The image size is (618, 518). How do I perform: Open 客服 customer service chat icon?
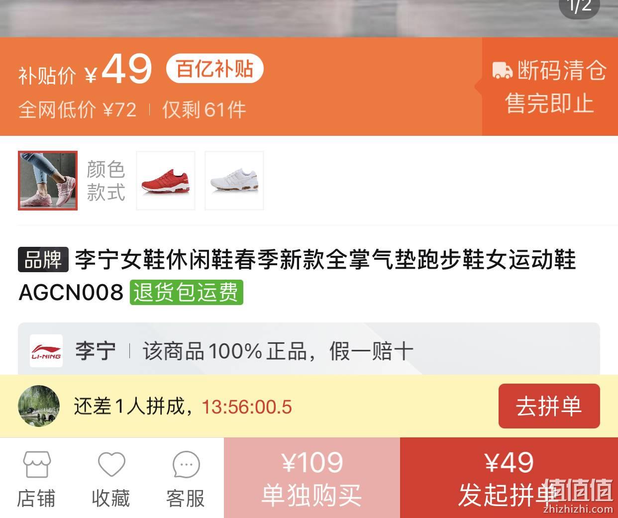click(x=186, y=465)
